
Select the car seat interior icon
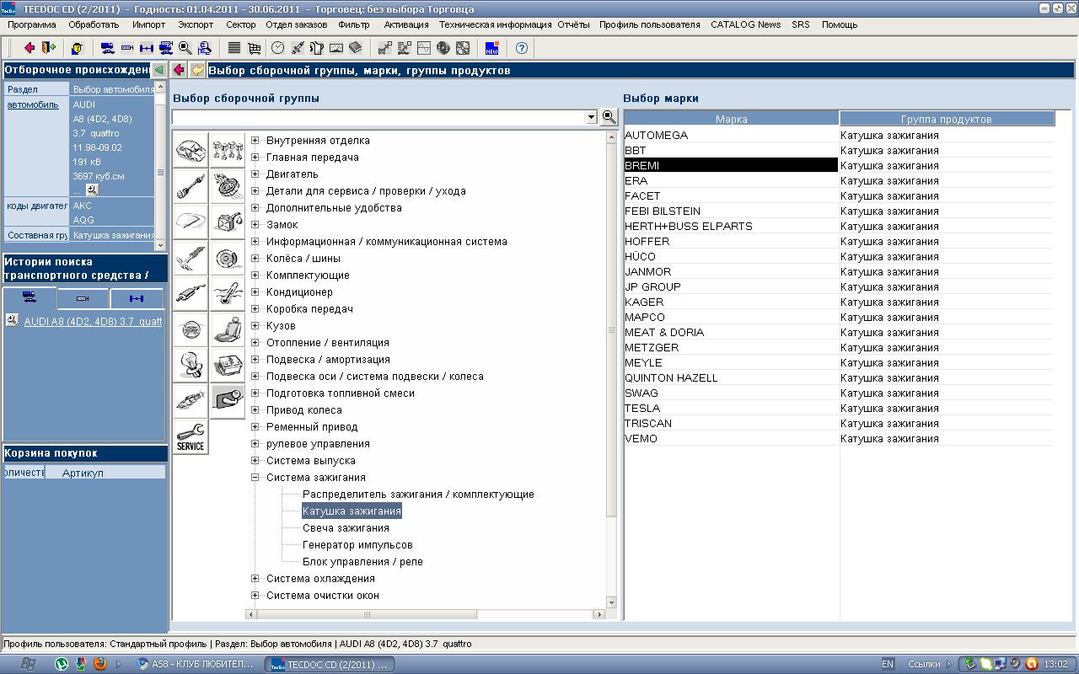tap(228, 329)
